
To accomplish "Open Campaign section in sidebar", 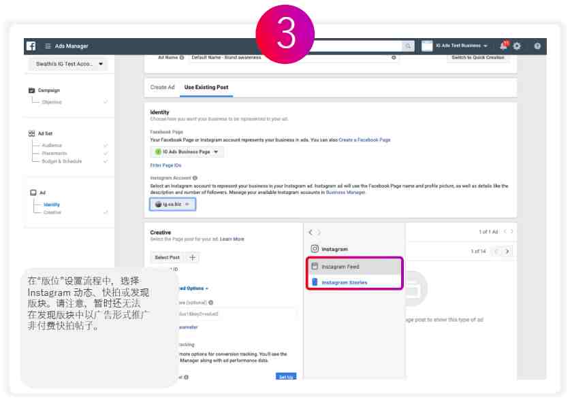I will 49,90.
